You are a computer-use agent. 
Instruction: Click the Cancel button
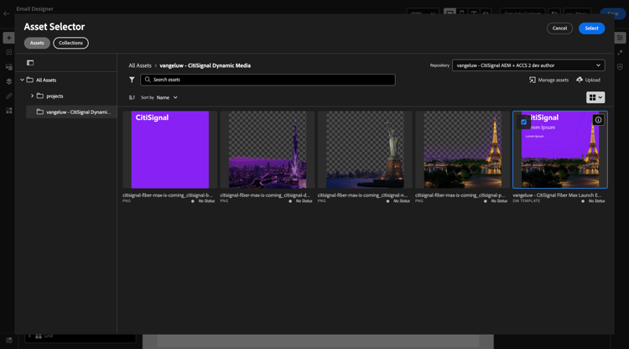(559, 28)
